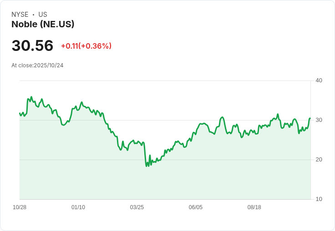Click the 30 y-axis label
Screen dimensions: 335x231
(x=319, y=120)
